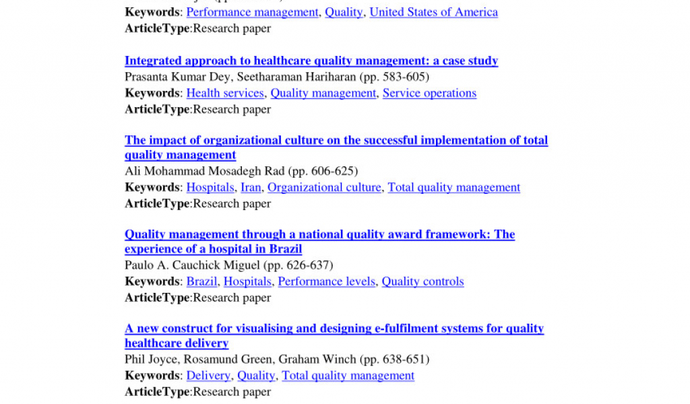The height and width of the screenshot is (404, 690).
Task: Follow the Health services keyword link
Action: point(225,93)
